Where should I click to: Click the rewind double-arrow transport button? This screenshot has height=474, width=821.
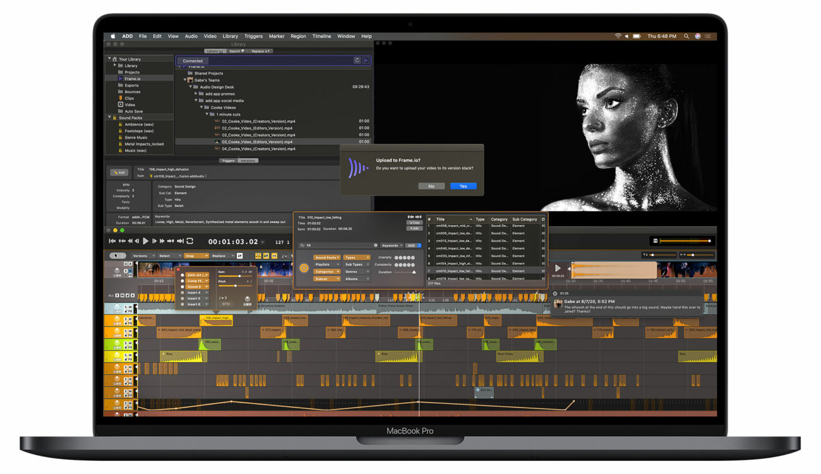coord(130,241)
